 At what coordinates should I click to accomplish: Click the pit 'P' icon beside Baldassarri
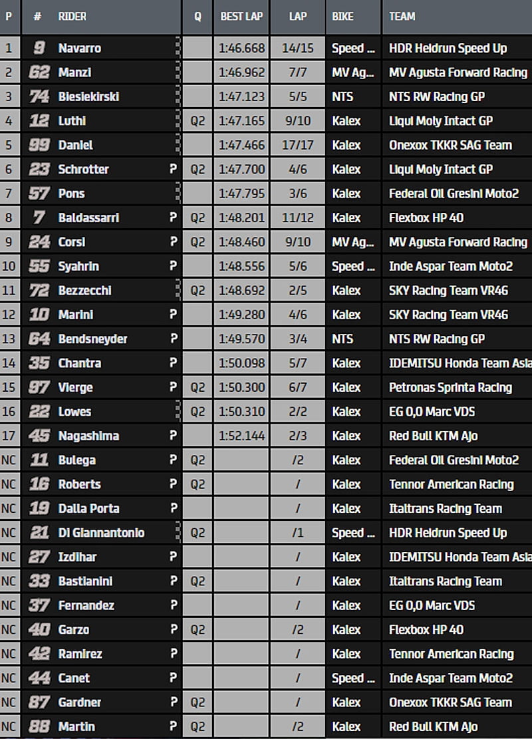pos(174,218)
